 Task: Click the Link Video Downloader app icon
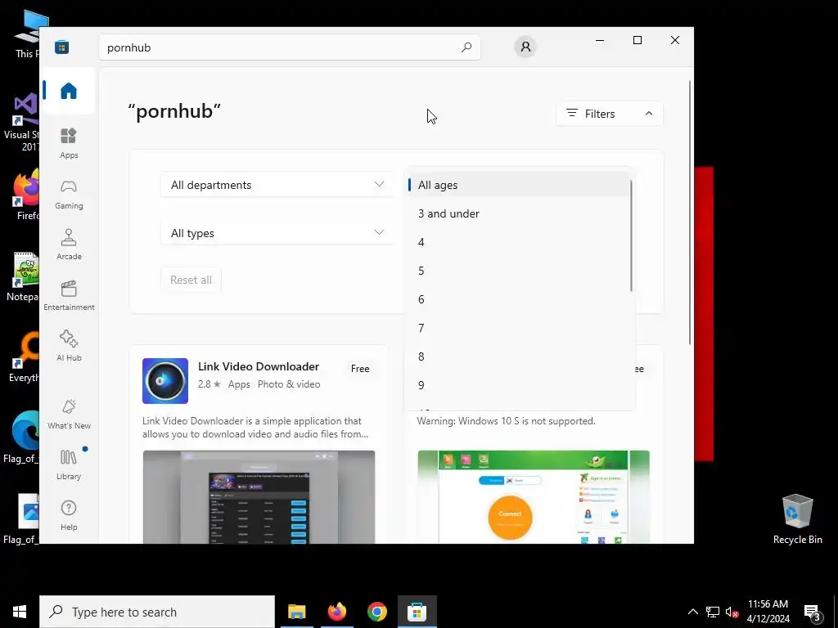[165, 381]
